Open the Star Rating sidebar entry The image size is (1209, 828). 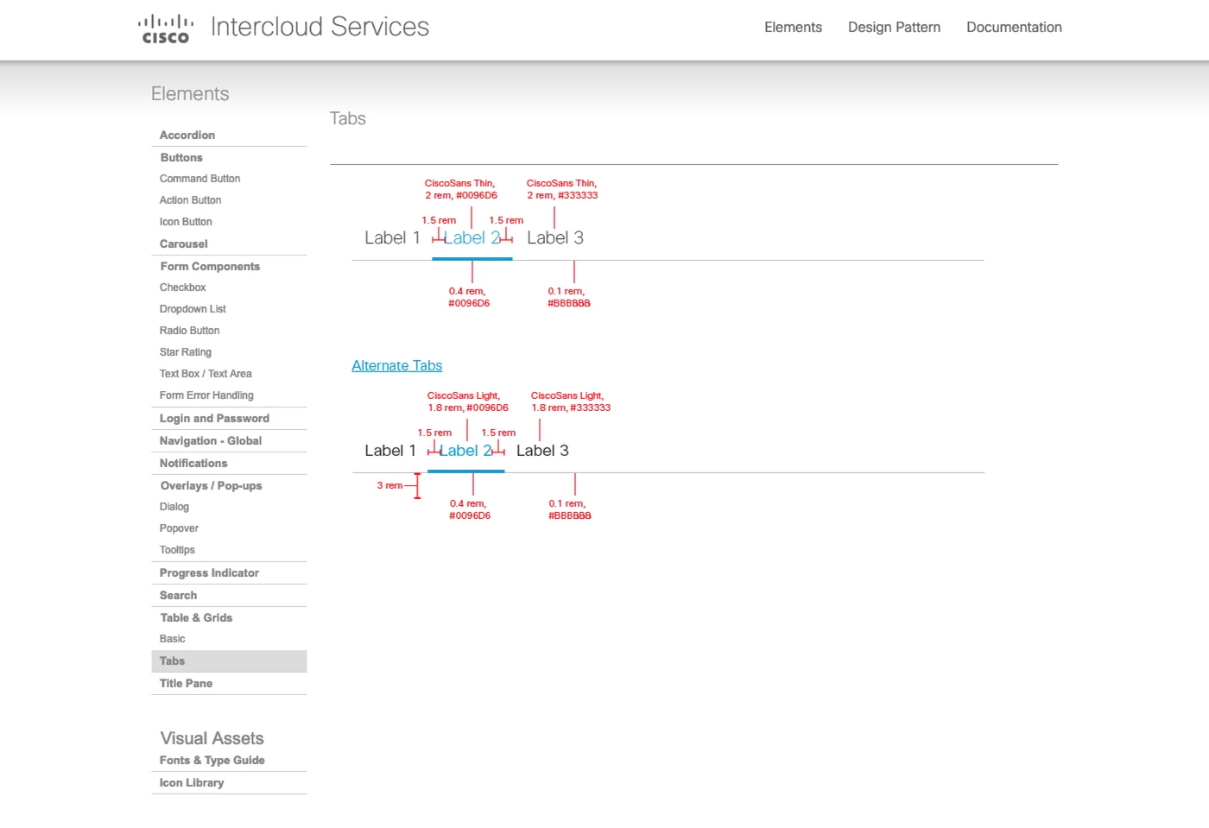pyautogui.click(x=185, y=352)
